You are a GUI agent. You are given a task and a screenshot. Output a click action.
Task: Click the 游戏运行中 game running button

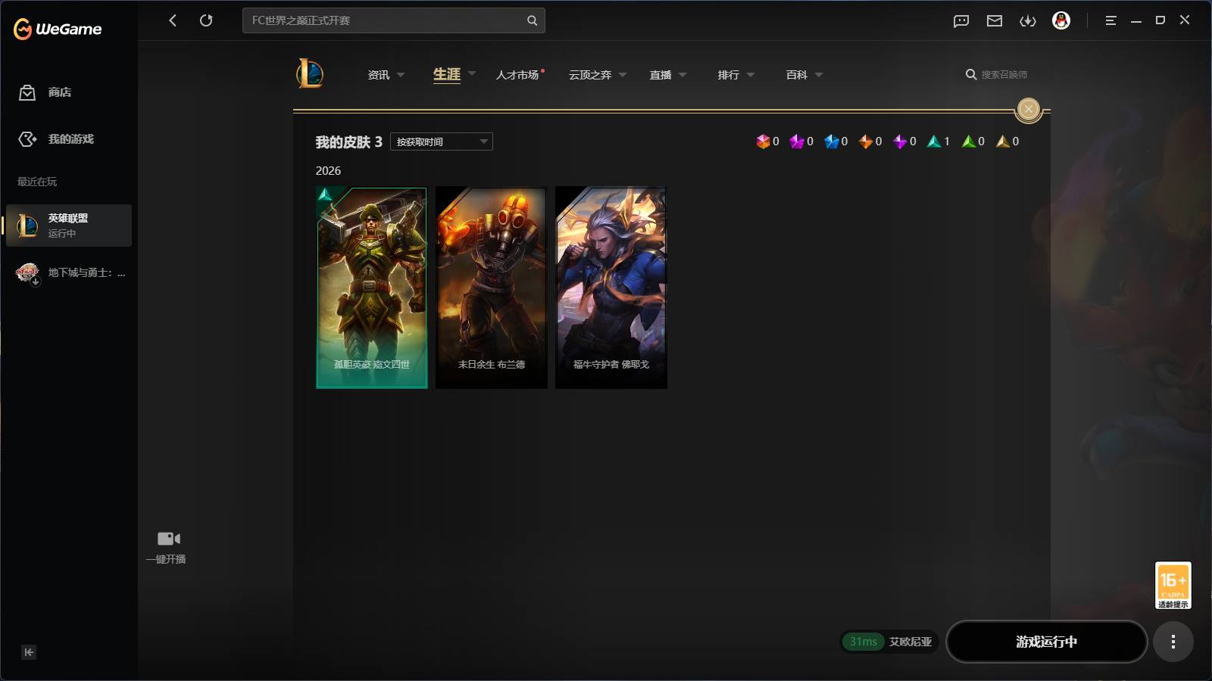click(x=1047, y=642)
